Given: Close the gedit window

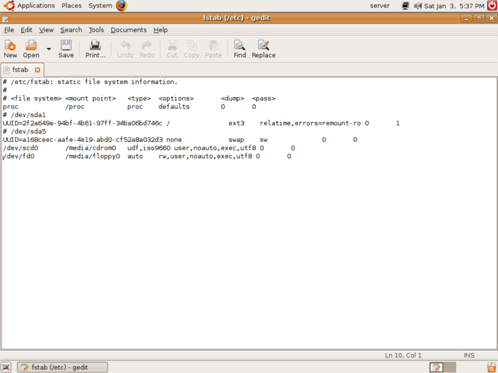Looking at the screenshot, I should [491, 18].
